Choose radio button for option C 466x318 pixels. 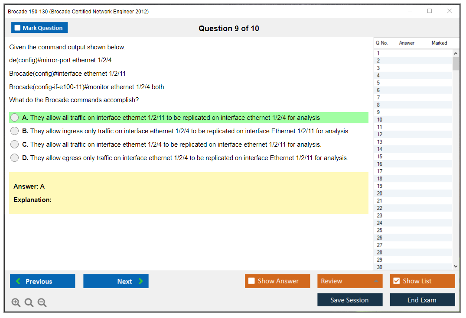point(15,145)
